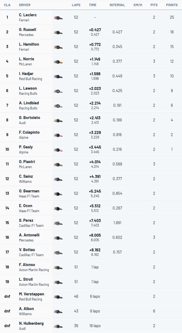Click the Ferrari car icon beside C. Leclerc

coord(58,18)
